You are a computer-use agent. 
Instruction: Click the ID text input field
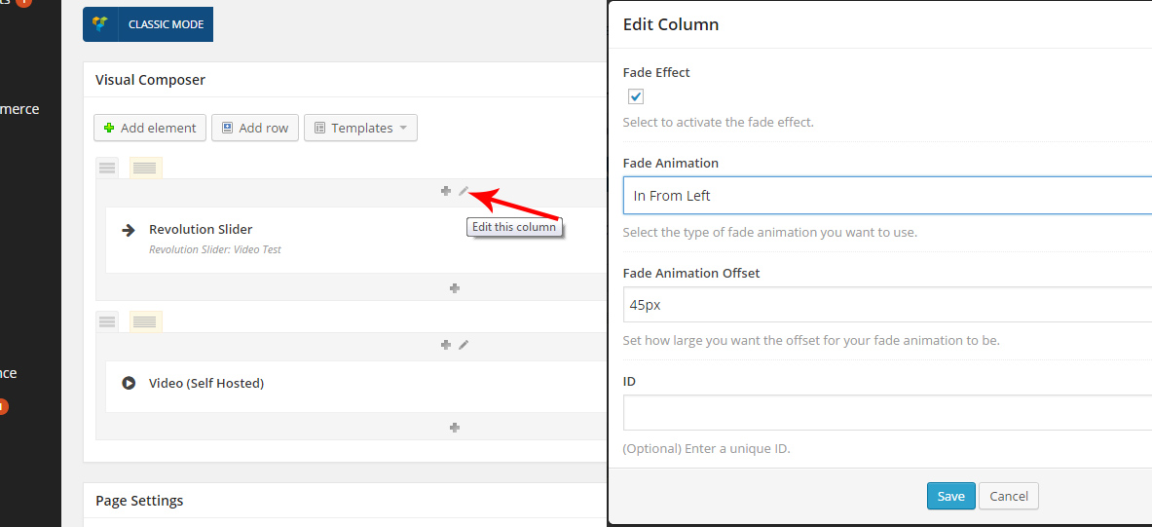(x=886, y=413)
